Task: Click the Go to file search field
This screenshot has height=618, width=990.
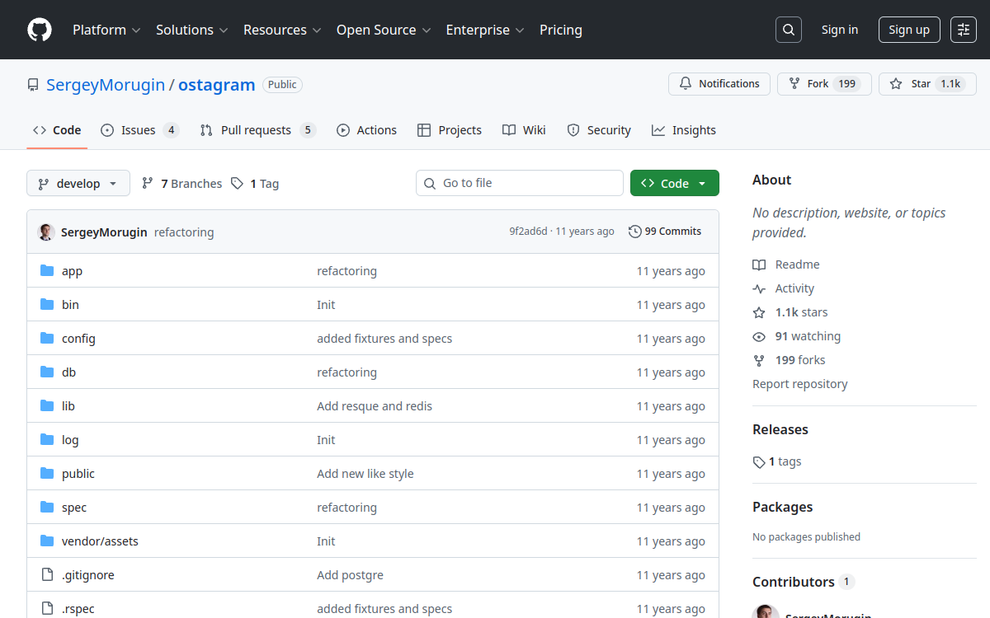Action: [520, 183]
